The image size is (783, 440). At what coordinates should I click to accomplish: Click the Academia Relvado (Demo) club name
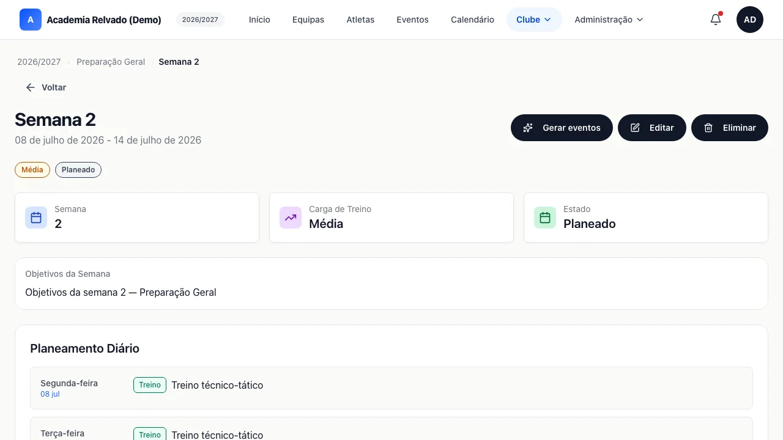click(104, 20)
